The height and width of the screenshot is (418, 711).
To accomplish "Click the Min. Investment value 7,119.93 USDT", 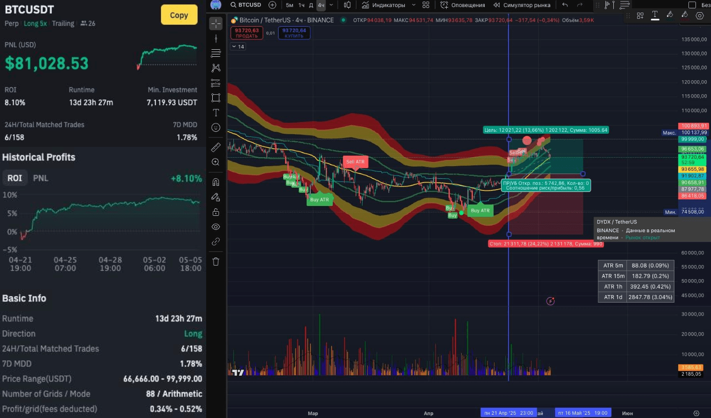I will [x=172, y=103].
